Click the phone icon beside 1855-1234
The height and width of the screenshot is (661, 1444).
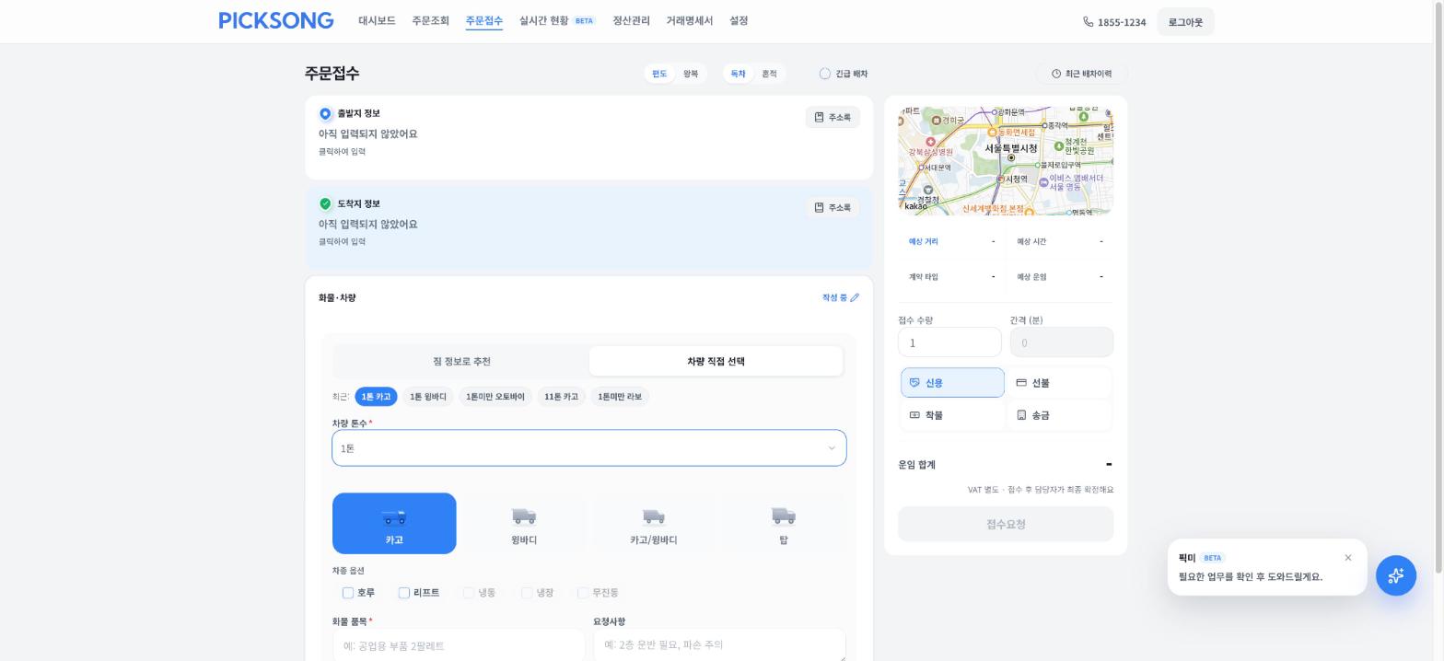coord(1089,22)
